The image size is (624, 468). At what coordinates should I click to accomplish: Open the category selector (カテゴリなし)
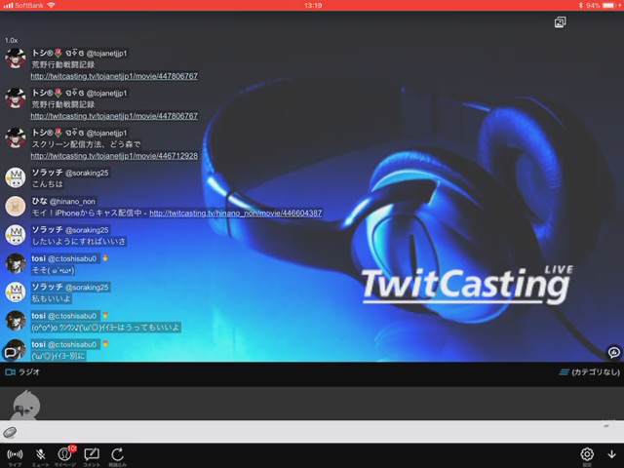(590, 372)
